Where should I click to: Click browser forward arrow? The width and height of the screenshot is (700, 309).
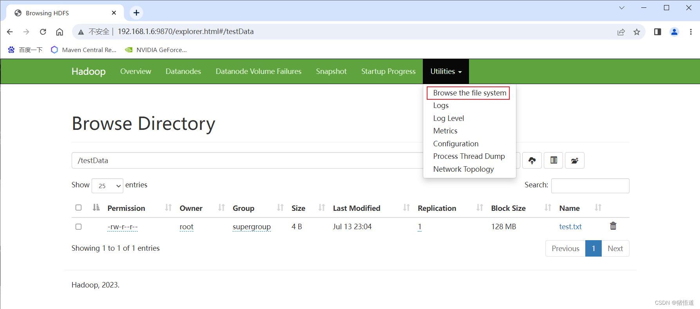click(26, 32)
